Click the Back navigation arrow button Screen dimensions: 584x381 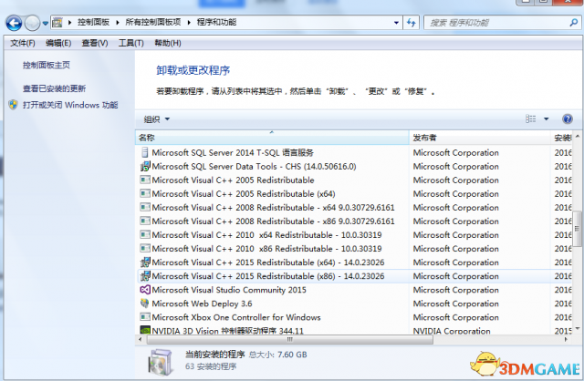[14, 23]
